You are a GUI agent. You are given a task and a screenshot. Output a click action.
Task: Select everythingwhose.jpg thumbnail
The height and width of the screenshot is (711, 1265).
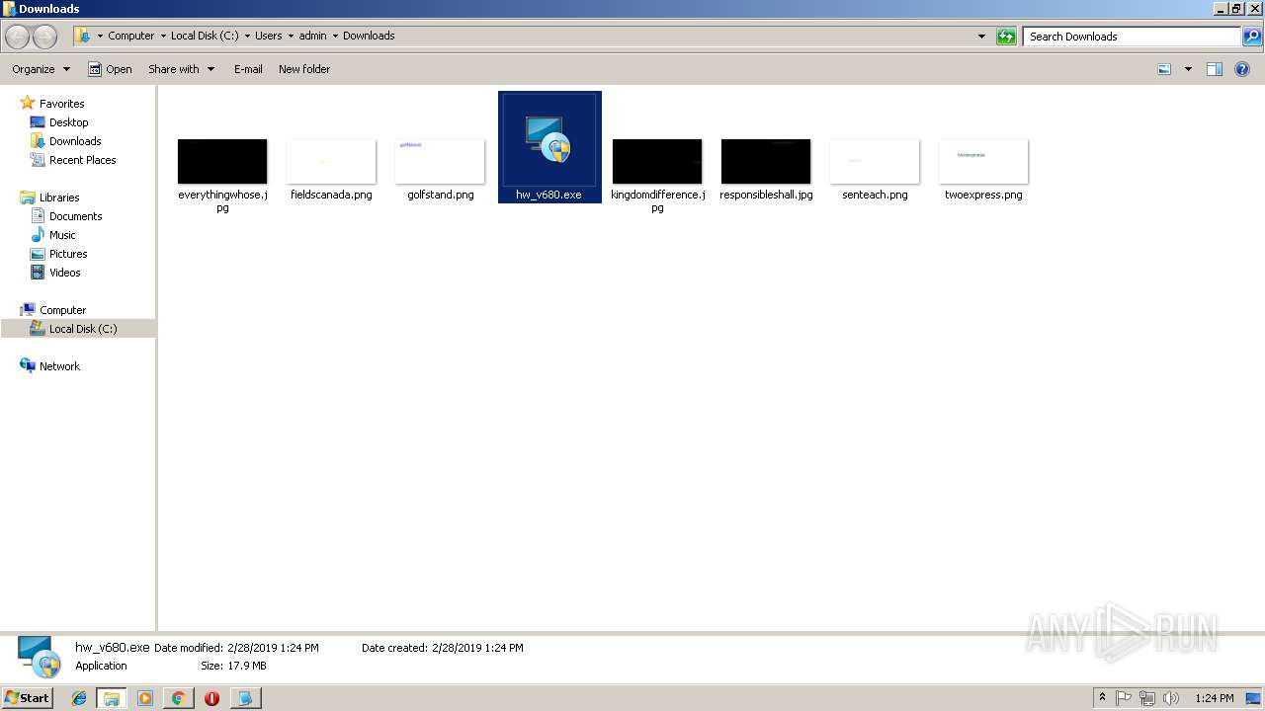click(222, 161)
